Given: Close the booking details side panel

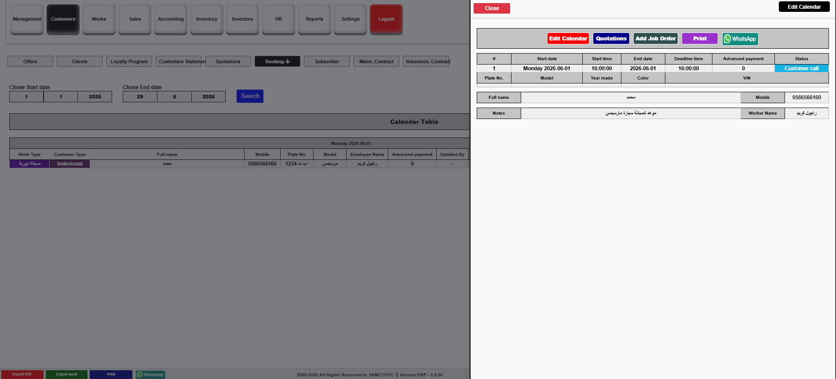Looking at the screenshot, I should click(x=492, y=8).
